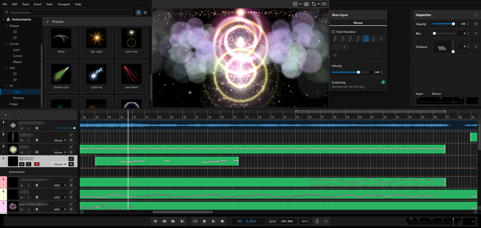This screenshot has height=228, width=481.
Task: Stop playback
Action: [x=204, y=221]
